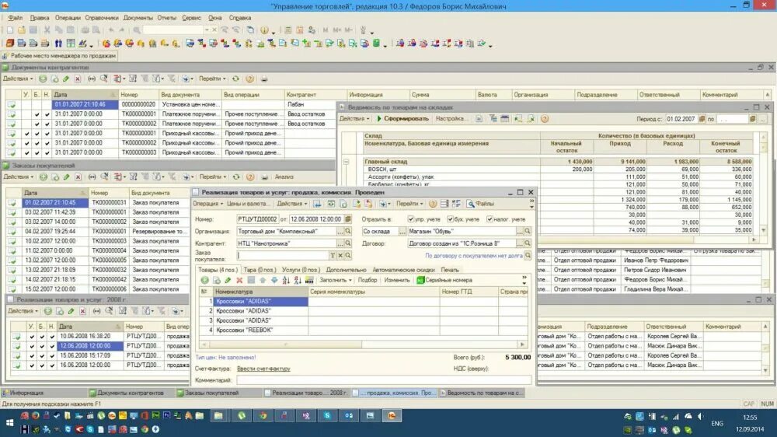
Task: Click the green add row icon in Товары tab
Action: point(204,280)
